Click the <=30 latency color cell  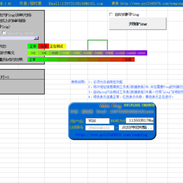66,53
